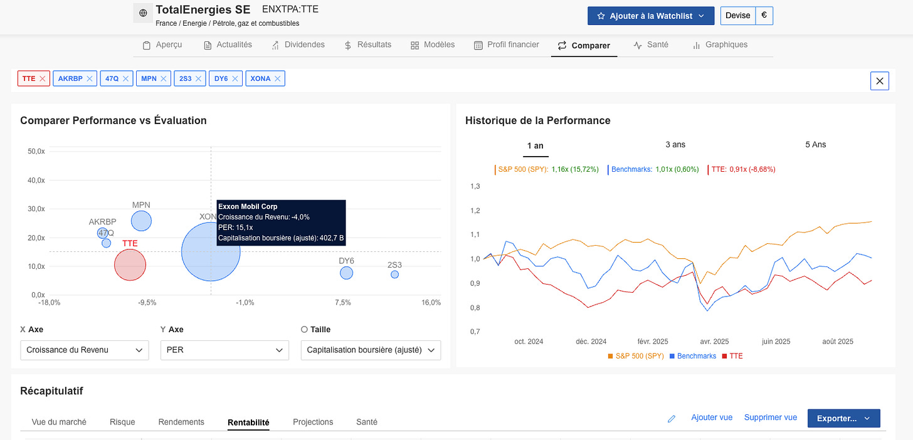The height and width of the screenshot is (440, 913).
Task: Click the Santé heartbeat icon
Action: pyautogui.click(x=638, y=45)
